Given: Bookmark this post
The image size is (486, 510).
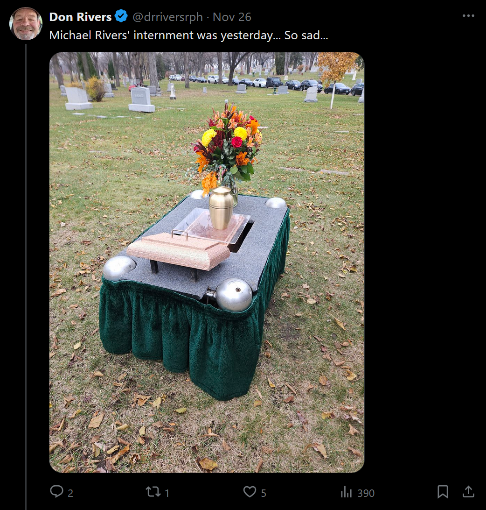Looking at the screenshot, I should tap(443, 491).
